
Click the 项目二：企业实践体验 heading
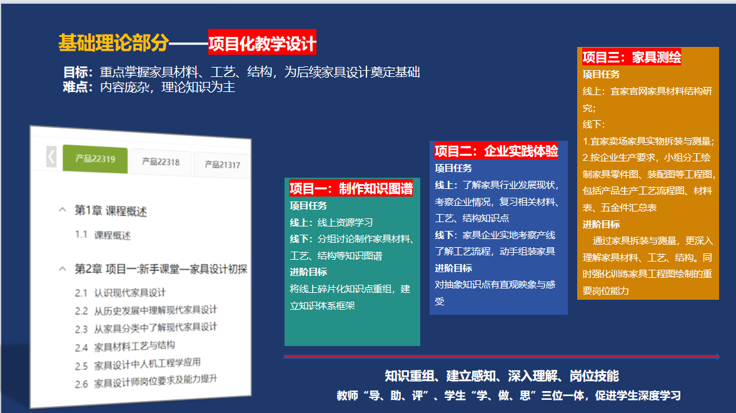(x=496, y=151)
